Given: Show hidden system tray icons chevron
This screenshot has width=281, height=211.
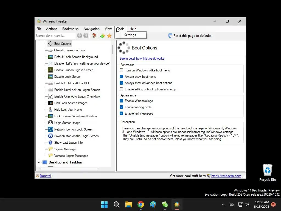Looking at the screenshot, I should point(223,204).
